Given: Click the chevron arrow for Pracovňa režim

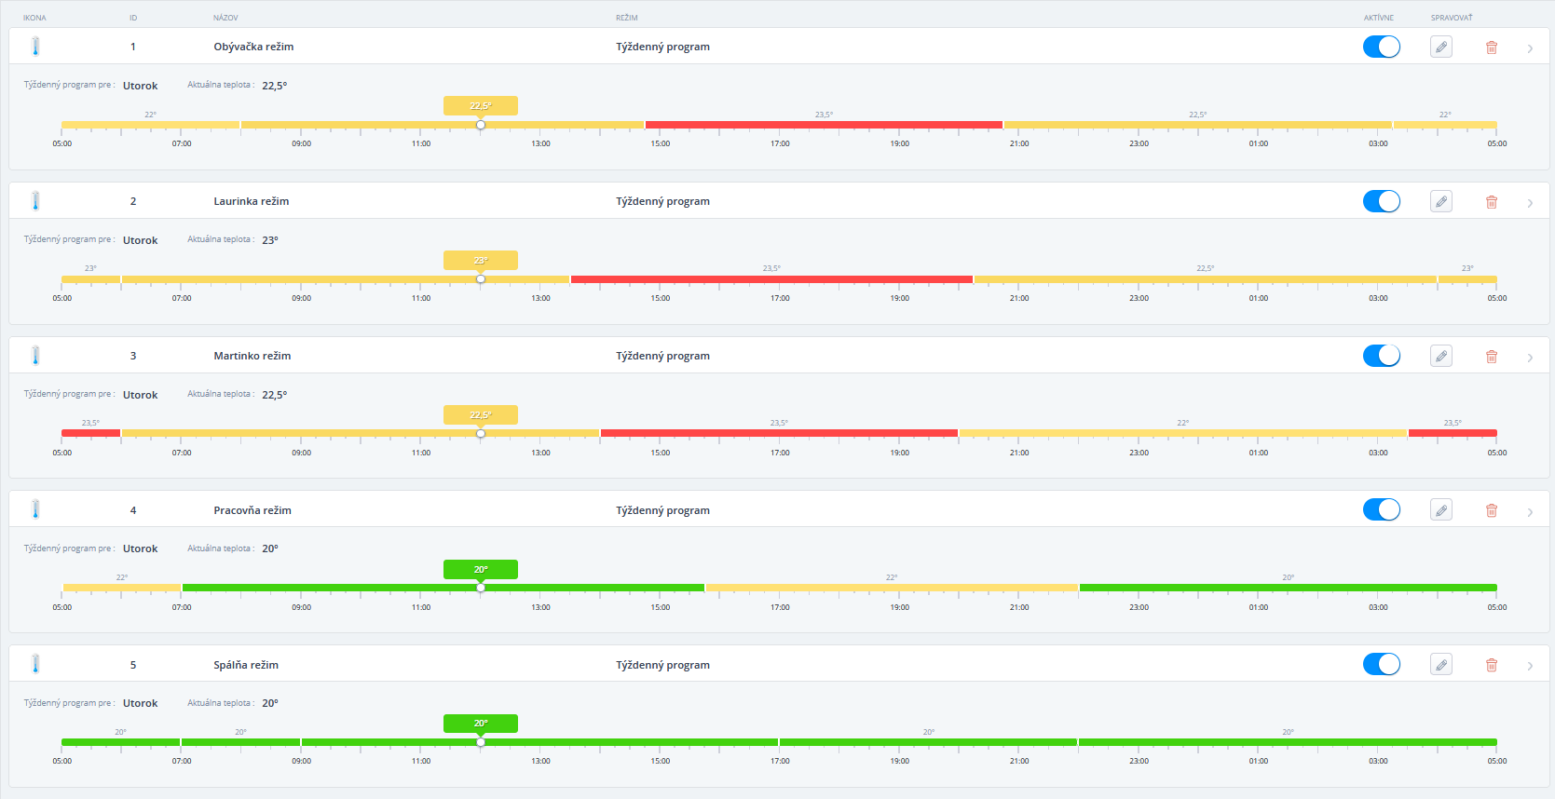Looking at the screenshot, I should pos(1530,512).
